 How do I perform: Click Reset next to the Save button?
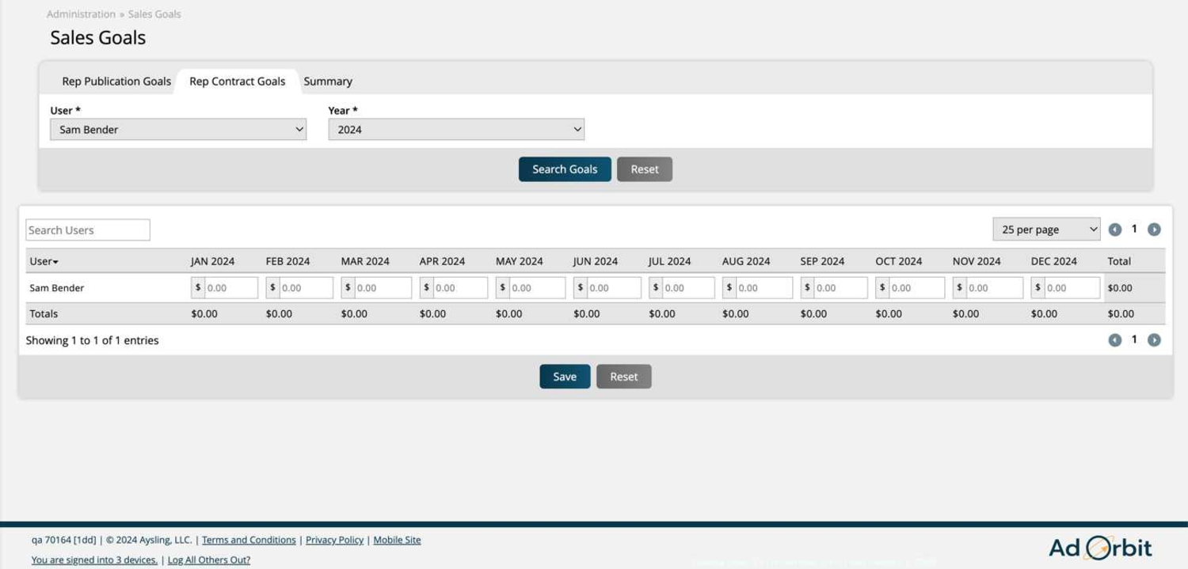pos(623,377)
